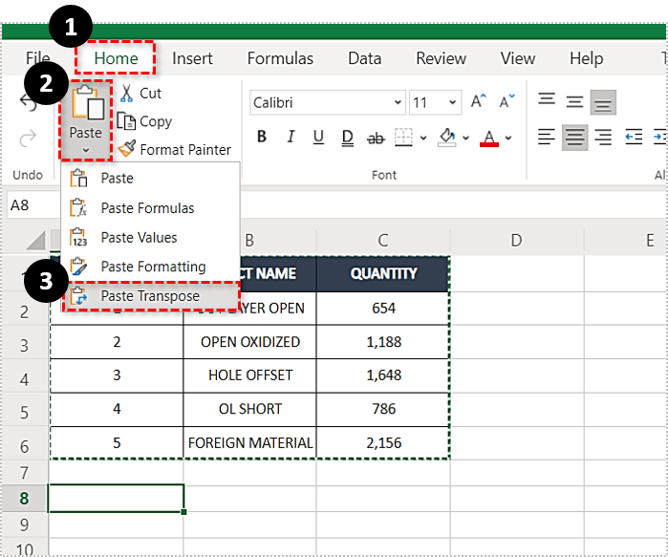Select top vertical alignment icon
Viewport: 668px width, 557px height.
pyautogui.click(x=547, y=100)
